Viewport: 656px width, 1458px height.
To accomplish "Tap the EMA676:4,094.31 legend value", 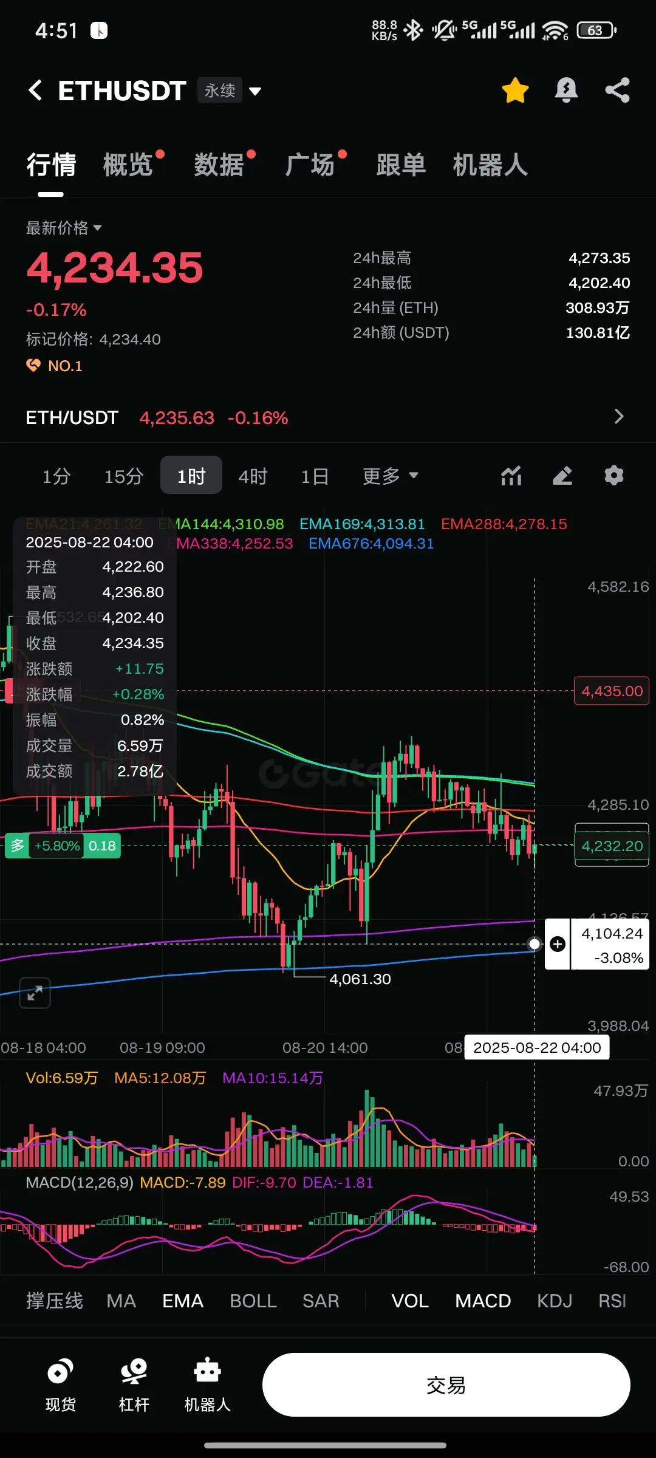I will (x=371, y=543).
